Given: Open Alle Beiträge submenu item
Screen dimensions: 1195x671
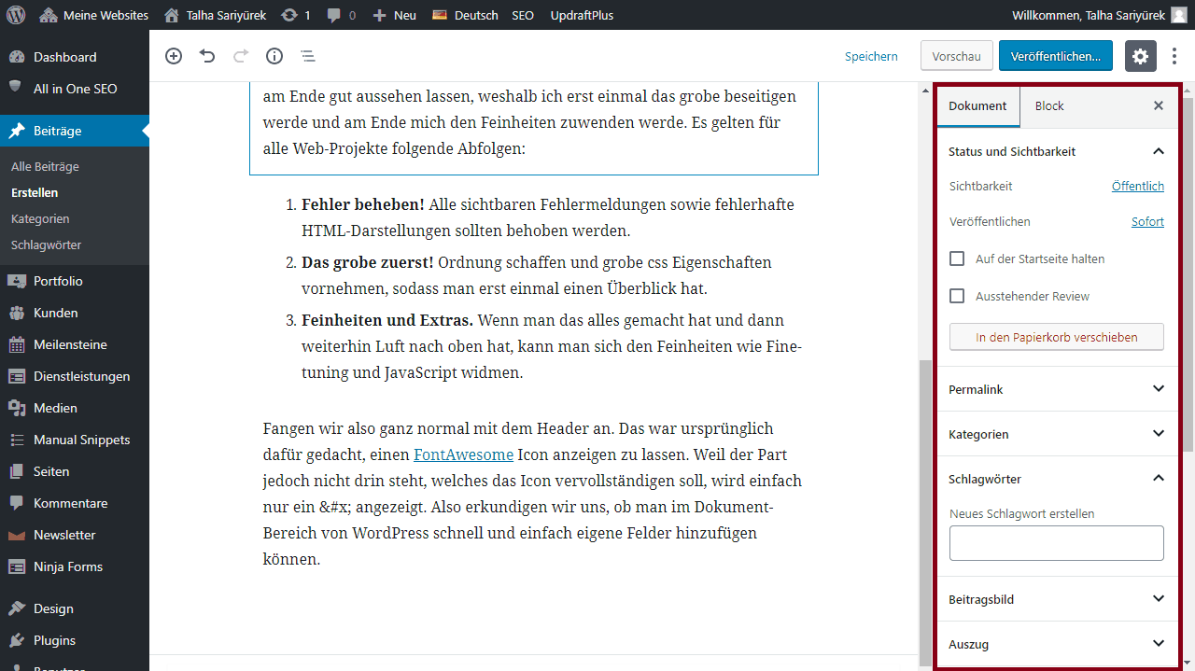Looking at the screenshot, I should pyautogui.click(x=45, y=166).
